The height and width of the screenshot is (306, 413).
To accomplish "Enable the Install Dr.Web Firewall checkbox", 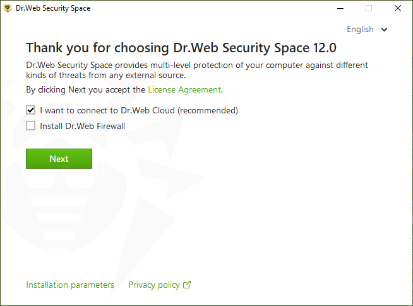I will [30, 126].
